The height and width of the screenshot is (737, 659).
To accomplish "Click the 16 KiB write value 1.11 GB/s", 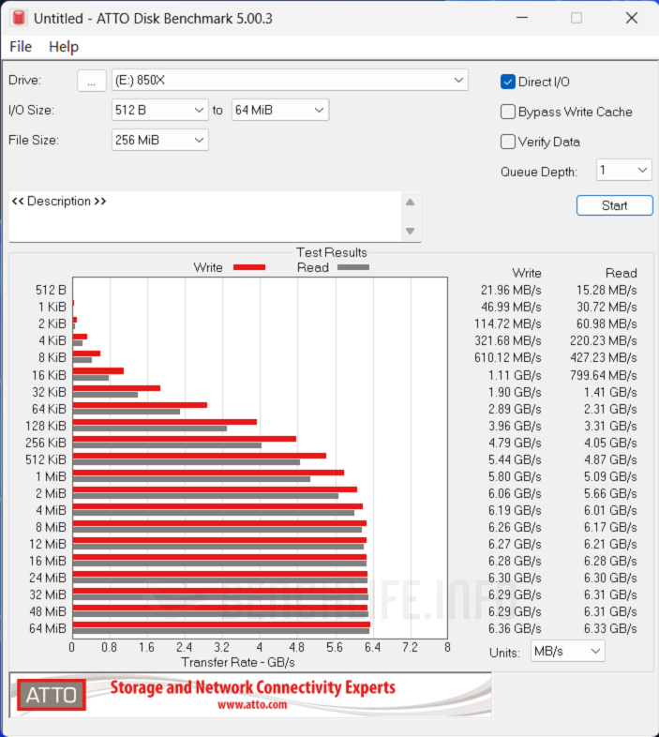I will coord(515,375).
